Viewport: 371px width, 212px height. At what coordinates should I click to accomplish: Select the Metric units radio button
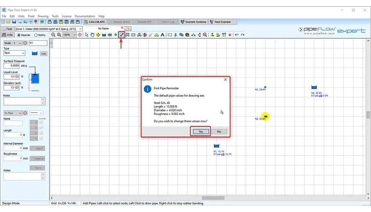(36, 35)
